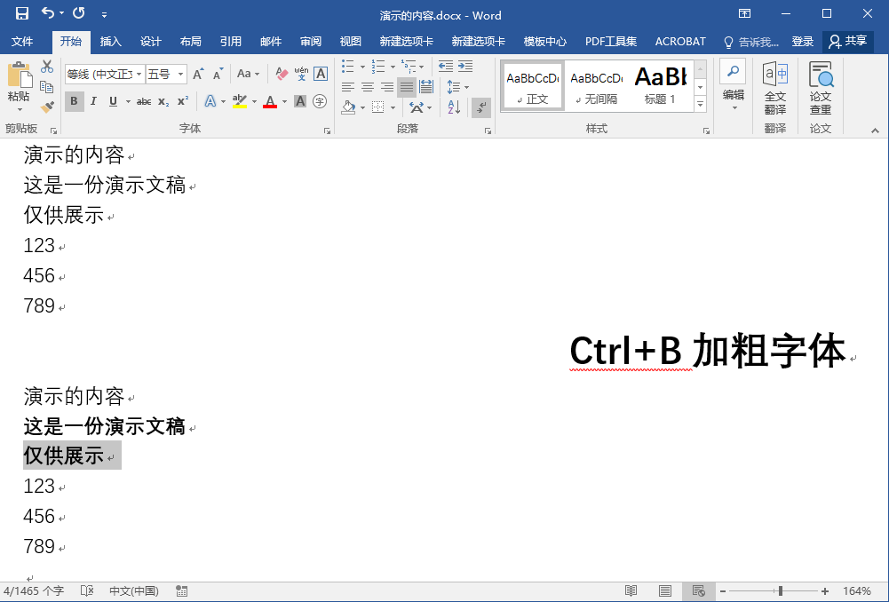Toggle Bold formatting button
Image resolution: width=889 pixels, height=602 pixels.
pos(74,101)
